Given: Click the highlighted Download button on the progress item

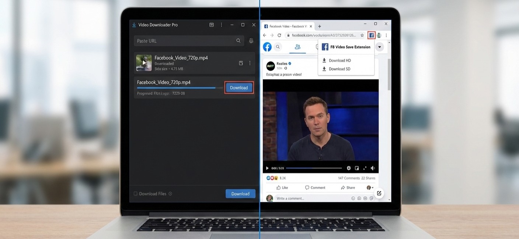Looking at the screenshot, I should pos(238,88).
